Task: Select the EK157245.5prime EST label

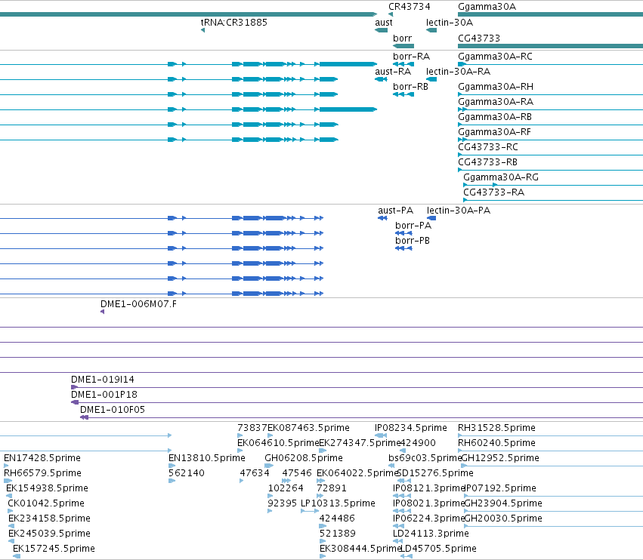Action: point(54,549)
